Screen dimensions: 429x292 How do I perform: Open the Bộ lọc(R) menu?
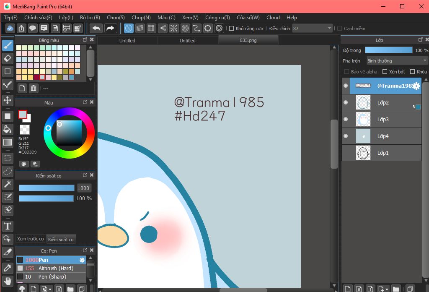90,18
